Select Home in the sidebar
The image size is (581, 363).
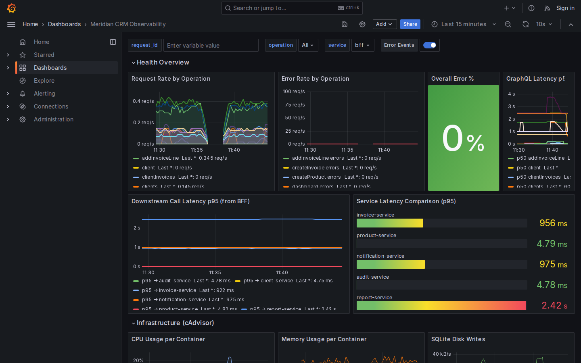tap(42, 42)
